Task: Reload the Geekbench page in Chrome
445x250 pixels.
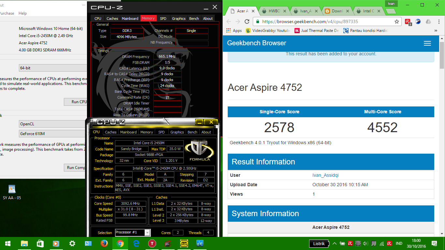Action: (x=247, y=21)
